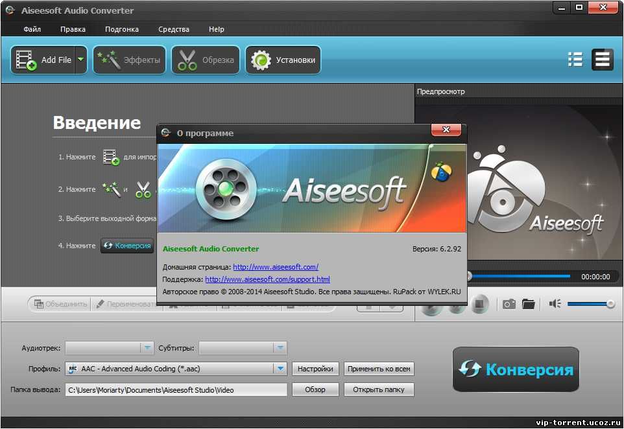Click the Объединить (Merge) button
The width and height of the screenshot is (624, 429).
[x=60, y=304]
